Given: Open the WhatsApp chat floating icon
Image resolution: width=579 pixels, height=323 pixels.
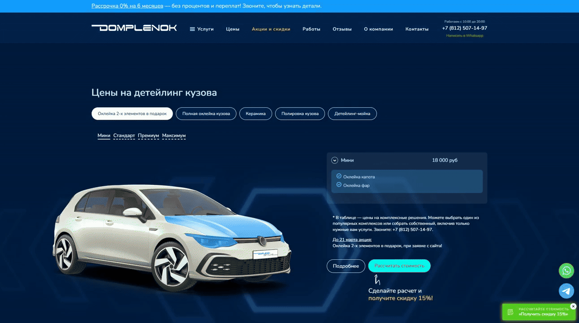Looking at the screenshot, I should tap(566, 271).
